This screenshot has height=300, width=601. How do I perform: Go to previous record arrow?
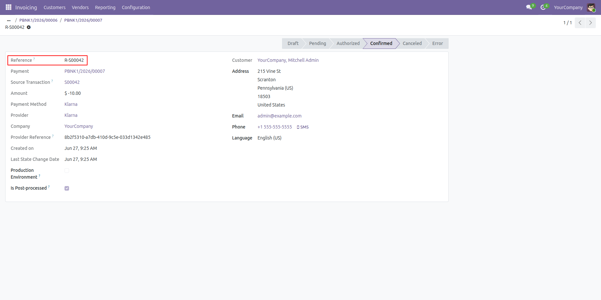point(580,23)
